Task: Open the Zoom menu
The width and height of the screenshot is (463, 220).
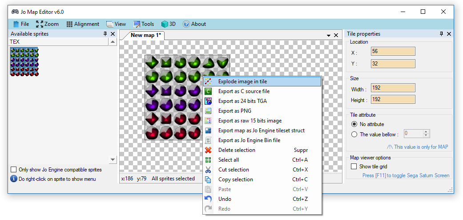Action: click(x=47, y=24)
